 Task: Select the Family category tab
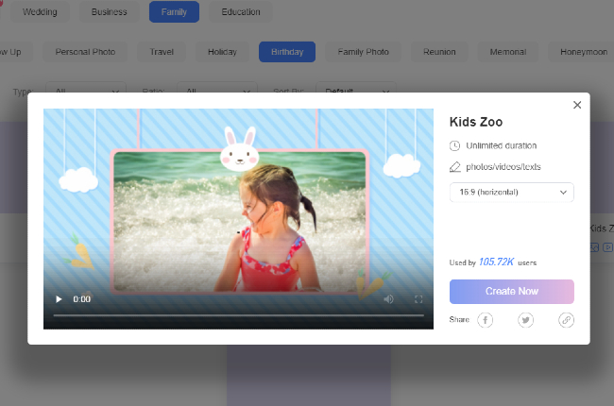point(174,11)
